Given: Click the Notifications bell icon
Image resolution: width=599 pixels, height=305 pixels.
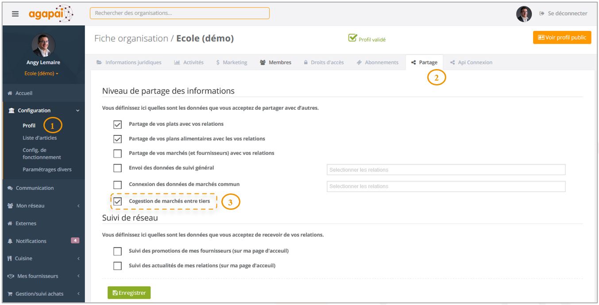Looking at the screenshot, I should click(x=10, y=241).
